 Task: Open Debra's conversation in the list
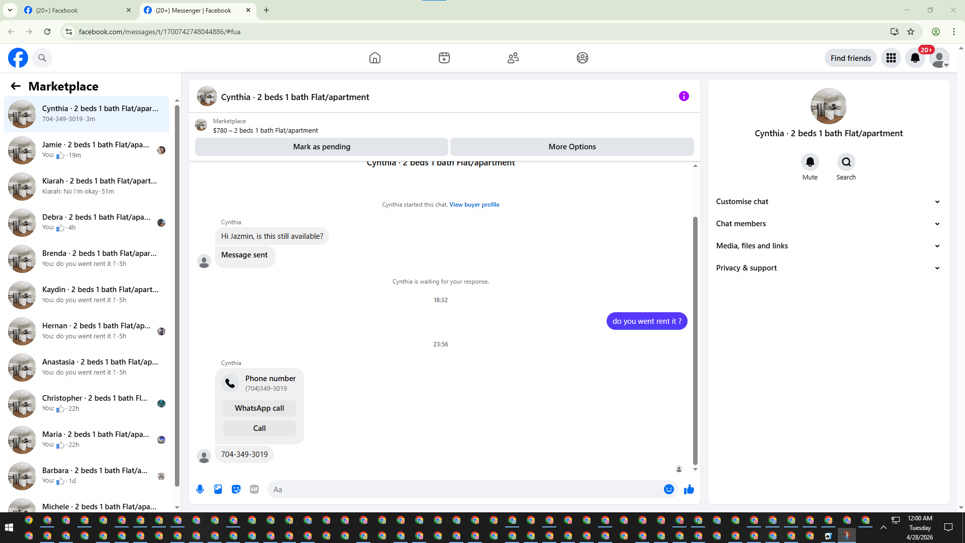click(87, 222)
